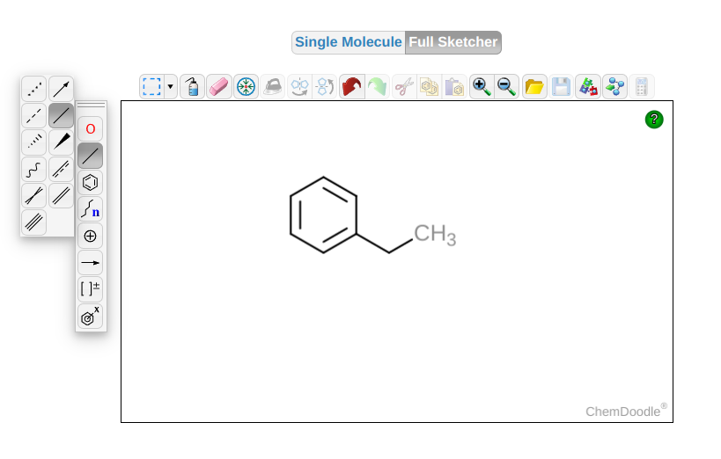Click the red undo arrow

352,86
